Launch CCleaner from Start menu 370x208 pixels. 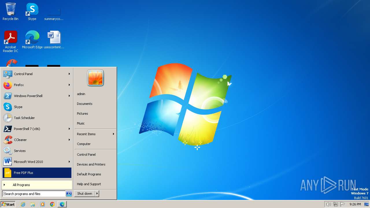click(x=37, y=140)
